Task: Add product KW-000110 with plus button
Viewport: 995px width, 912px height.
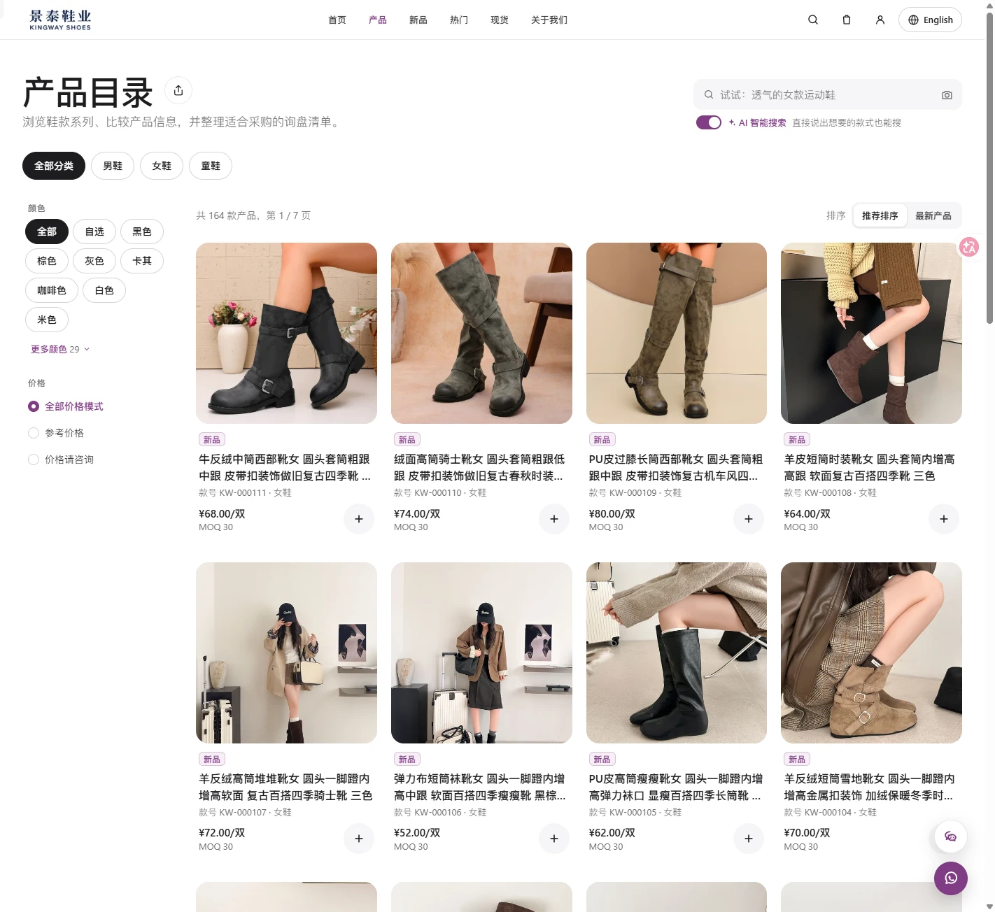Action: (x=554, y=519)
